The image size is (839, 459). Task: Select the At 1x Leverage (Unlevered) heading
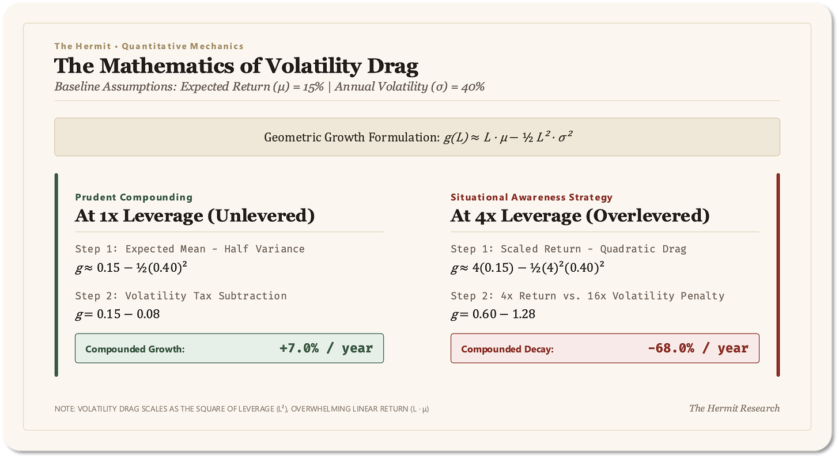(x=195, y=216)
